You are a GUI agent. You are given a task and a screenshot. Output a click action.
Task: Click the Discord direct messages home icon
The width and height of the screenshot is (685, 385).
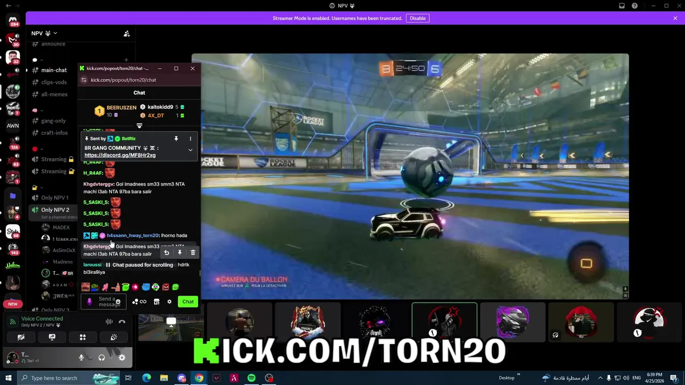(x=13, y=21)
